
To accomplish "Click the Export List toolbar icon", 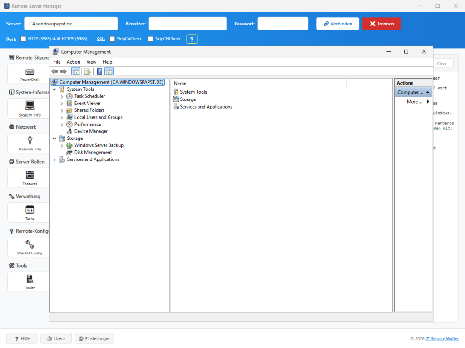I will pos(88,71).
